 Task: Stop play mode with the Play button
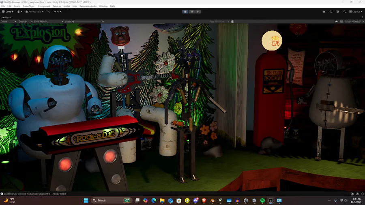185,12
